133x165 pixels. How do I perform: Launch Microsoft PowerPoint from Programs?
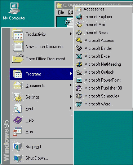(103, 80)
